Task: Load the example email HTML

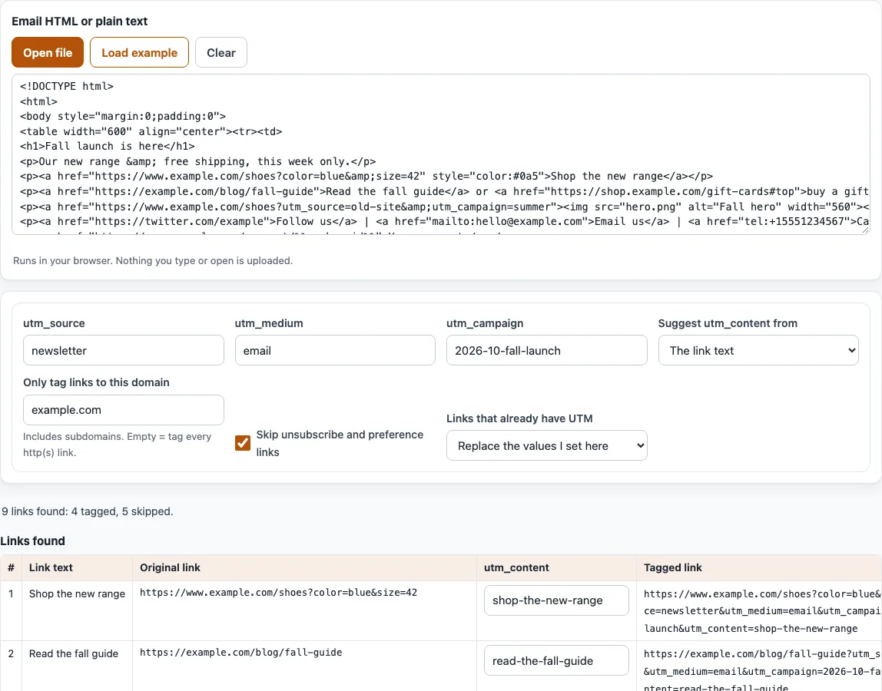Action: point(140,52)
